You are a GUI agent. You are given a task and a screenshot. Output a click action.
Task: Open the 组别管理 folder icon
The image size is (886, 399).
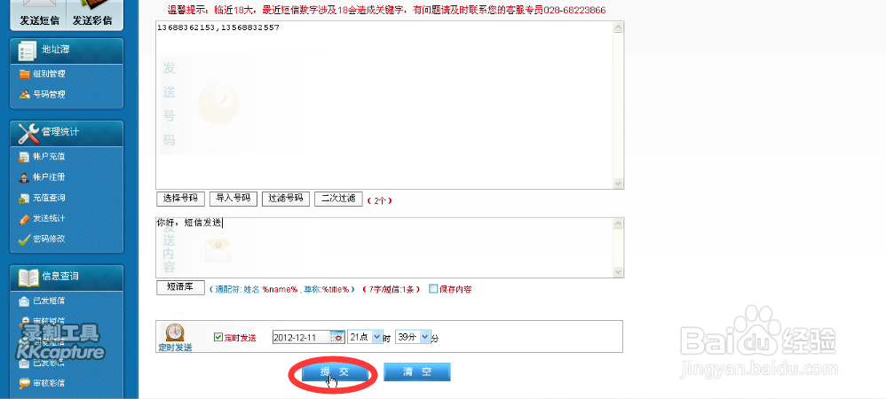coord(24,74)
